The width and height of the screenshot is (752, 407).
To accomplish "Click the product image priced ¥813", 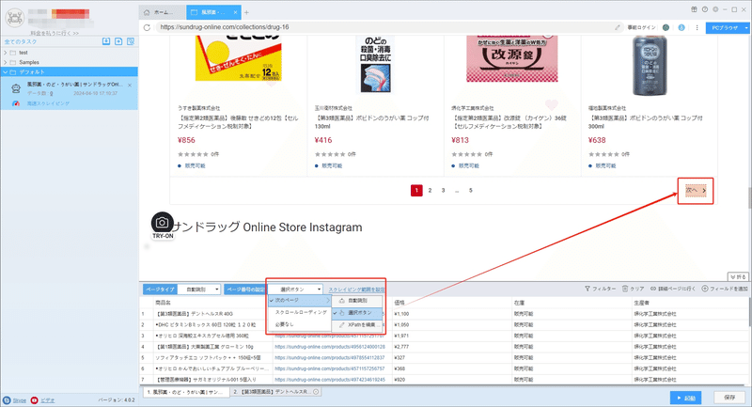I will [x=511, y=59].
